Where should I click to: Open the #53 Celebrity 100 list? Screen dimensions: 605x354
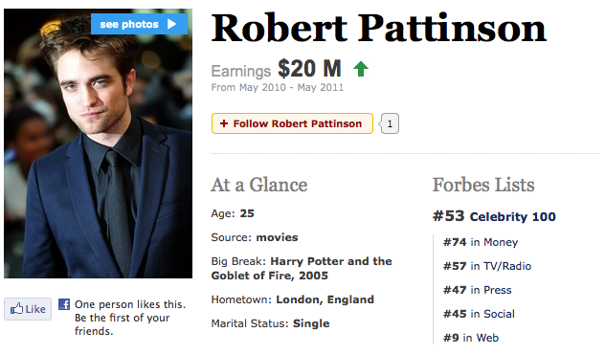pos(494,216)
